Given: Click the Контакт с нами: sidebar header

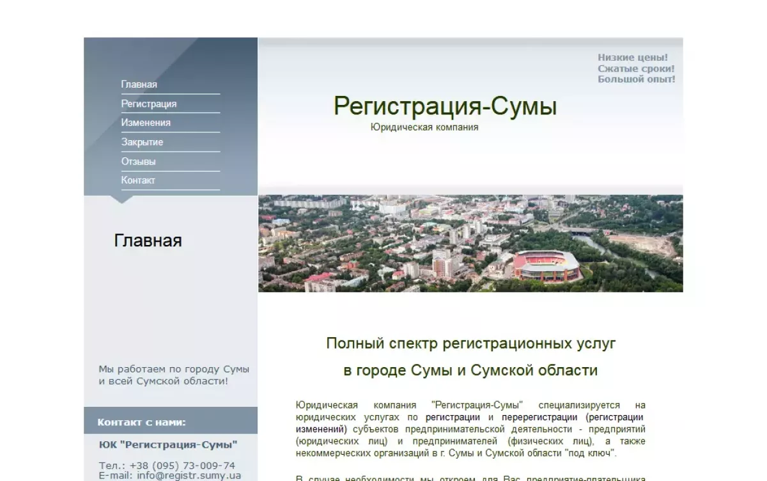Looking at the screenshot, I should (142, 422).
